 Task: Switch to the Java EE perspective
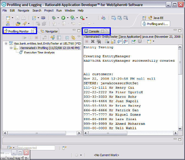156,18
